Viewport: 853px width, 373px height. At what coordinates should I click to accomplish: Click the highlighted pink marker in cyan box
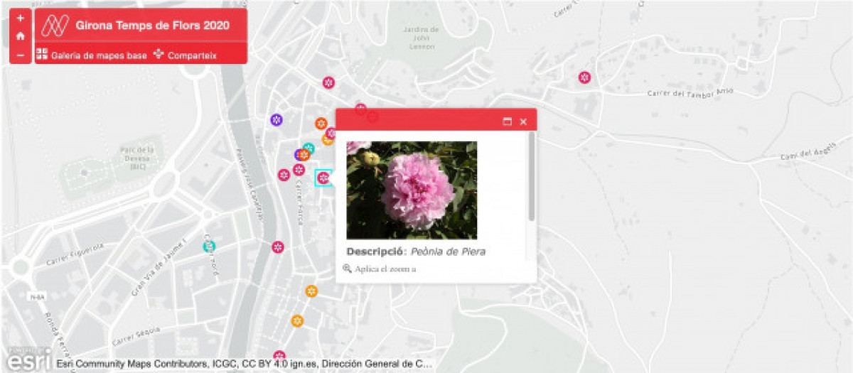(323, 178)
